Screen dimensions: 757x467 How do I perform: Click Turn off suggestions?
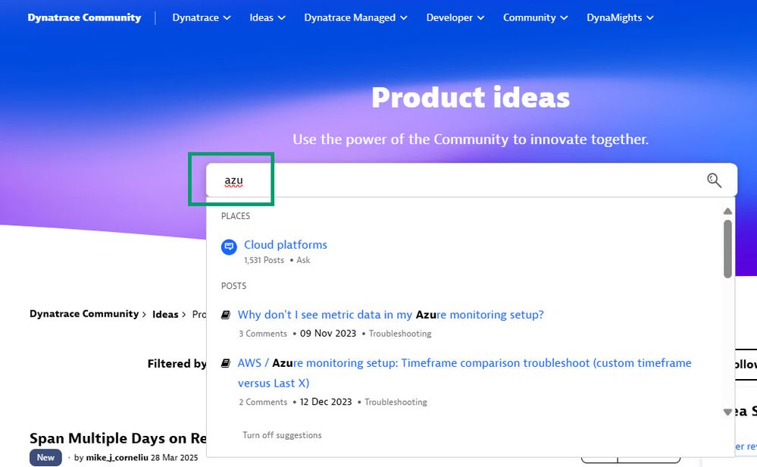pyautogui.click(x=282, y=435)
